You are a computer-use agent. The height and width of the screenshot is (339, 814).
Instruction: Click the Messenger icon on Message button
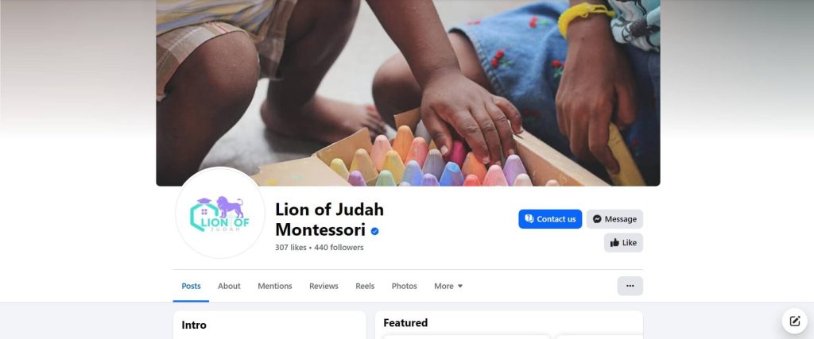click(597, 219)
